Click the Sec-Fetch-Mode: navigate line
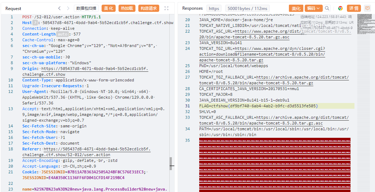 click(51, 132)
